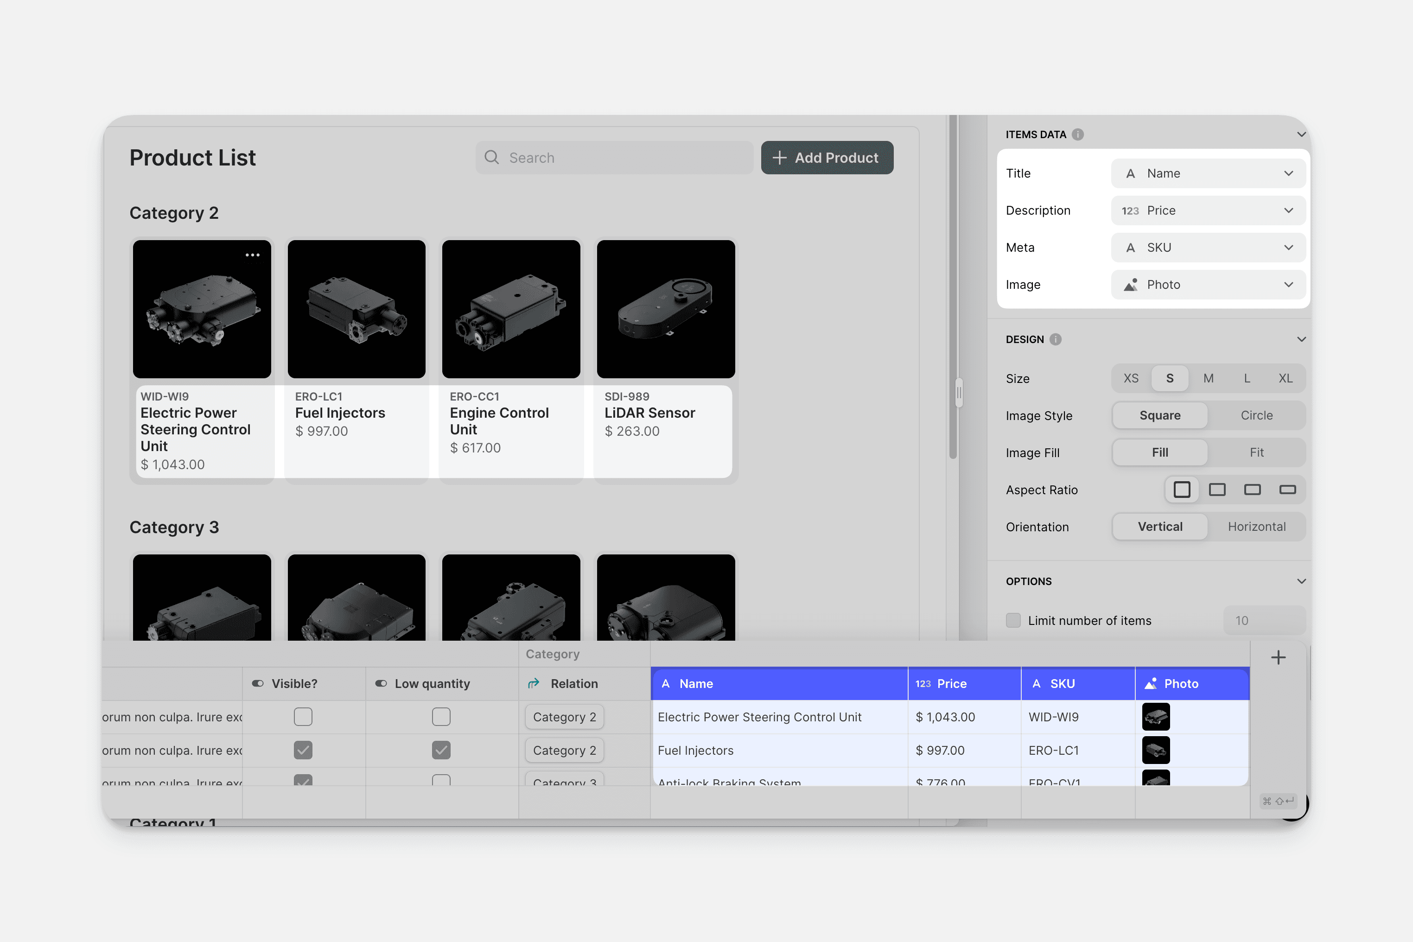Select size M in the Size selector
This screenshot has width=1413, height=942.
pos(1208,378)
